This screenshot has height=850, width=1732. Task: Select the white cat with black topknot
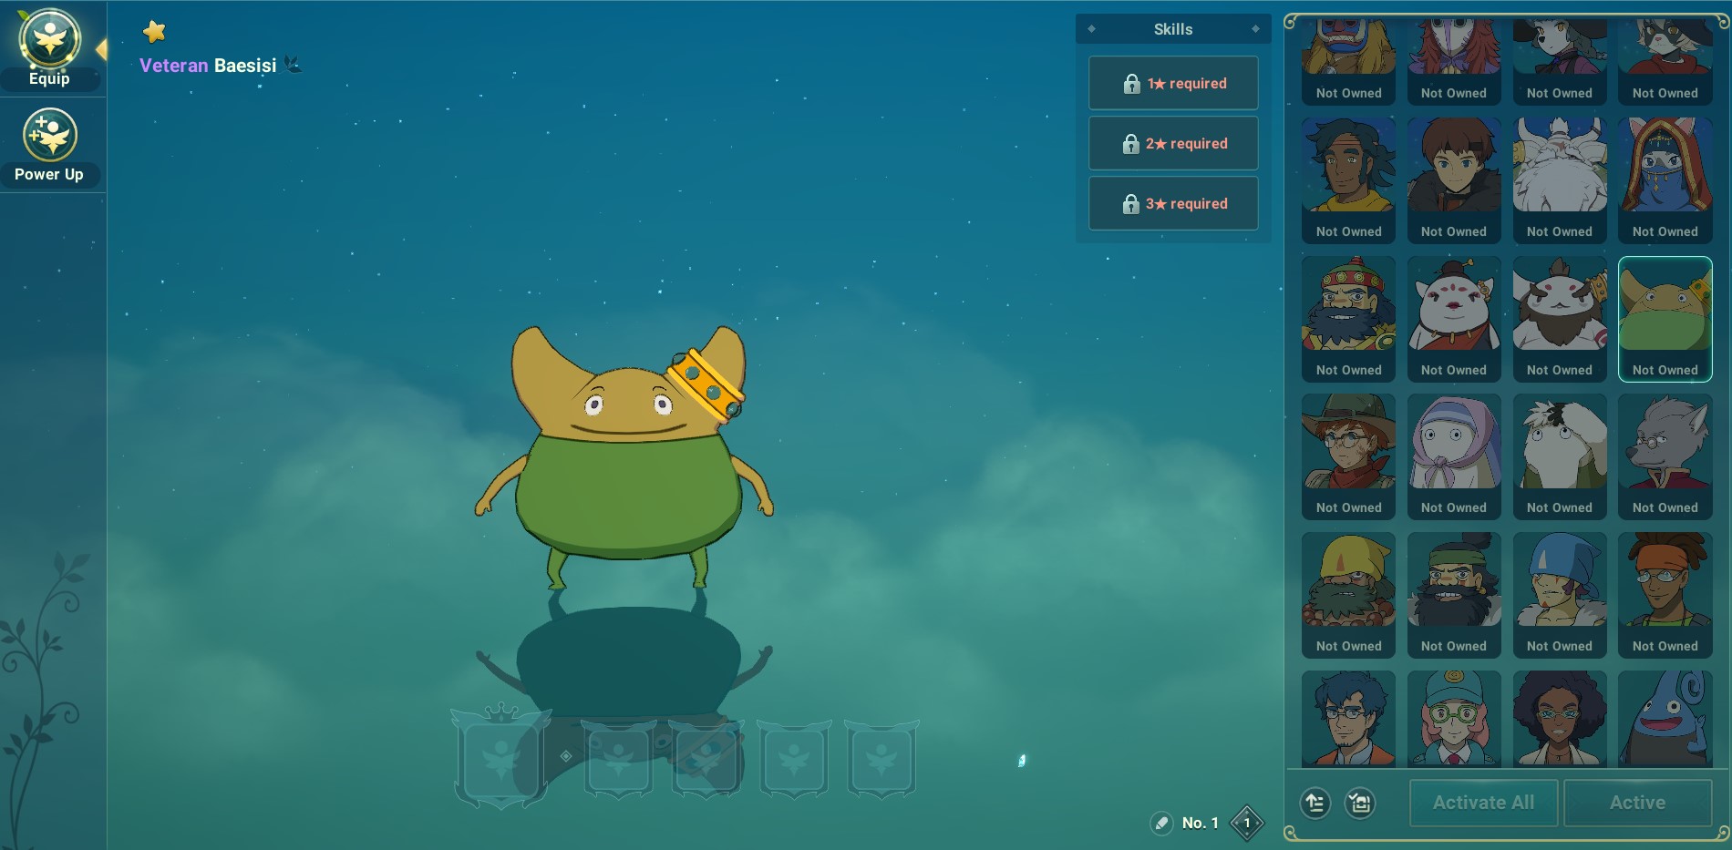[1454, 318]
